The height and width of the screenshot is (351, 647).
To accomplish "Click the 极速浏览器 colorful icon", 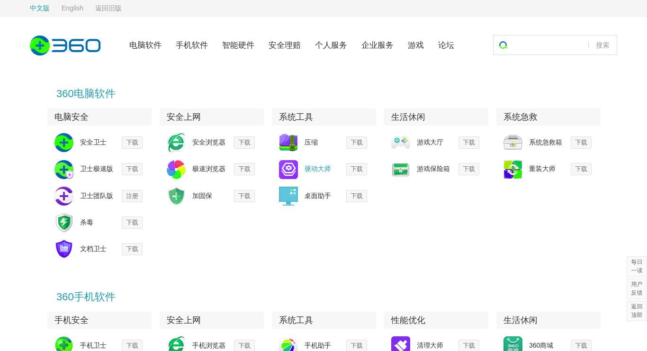I will coord(176,169).
